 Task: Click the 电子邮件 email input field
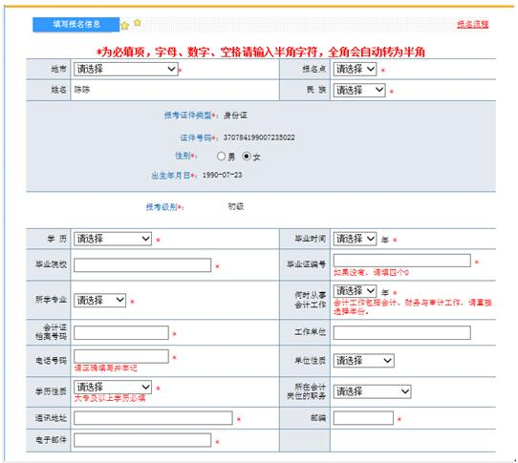click(x=142, y=440)
